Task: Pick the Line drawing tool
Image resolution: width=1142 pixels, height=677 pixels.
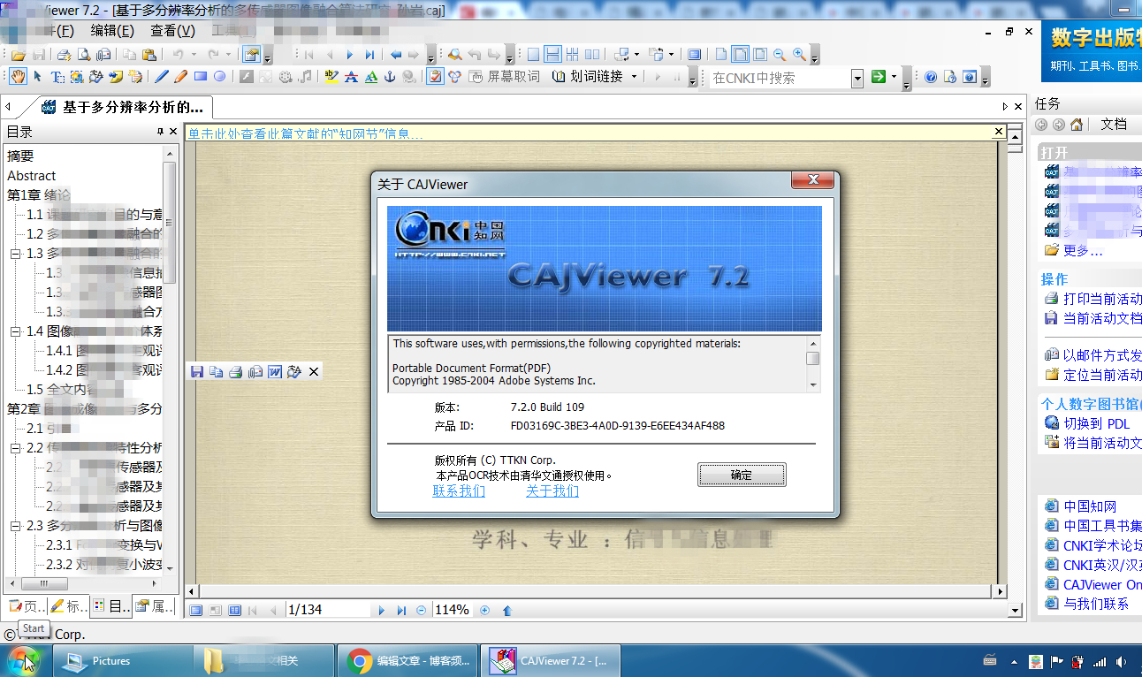Action: (x=160, y=77)
